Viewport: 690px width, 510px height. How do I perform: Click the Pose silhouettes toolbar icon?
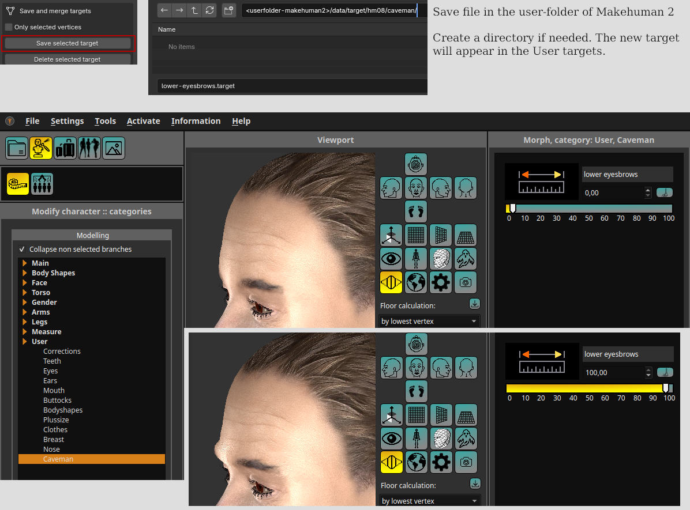[x=89, y=148]
